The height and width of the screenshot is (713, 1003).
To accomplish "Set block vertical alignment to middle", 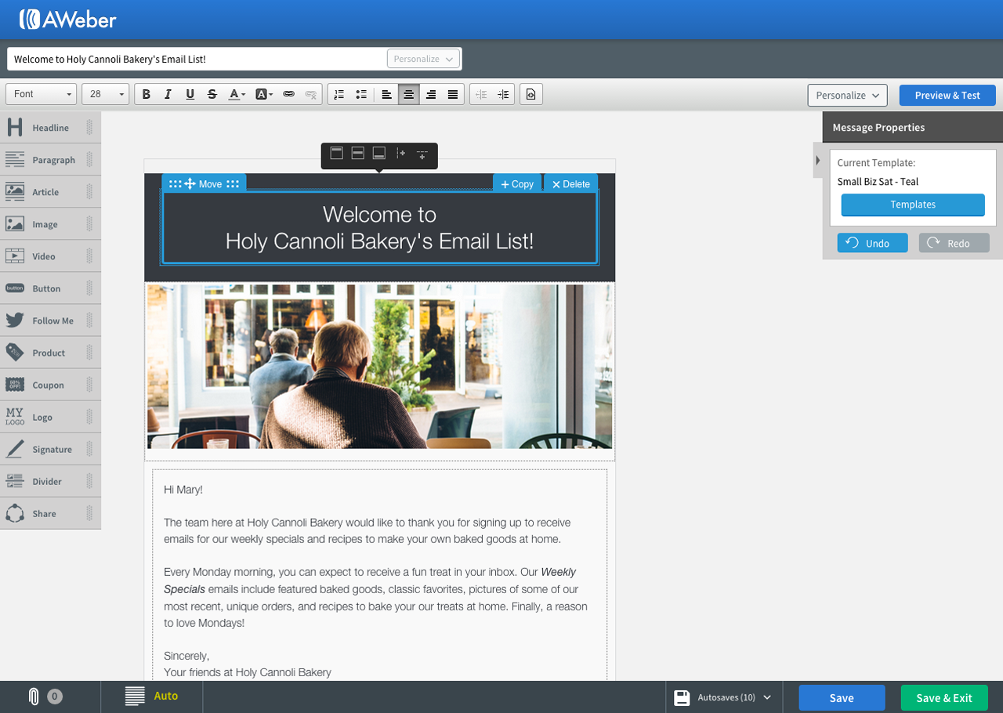I will 358,154.
